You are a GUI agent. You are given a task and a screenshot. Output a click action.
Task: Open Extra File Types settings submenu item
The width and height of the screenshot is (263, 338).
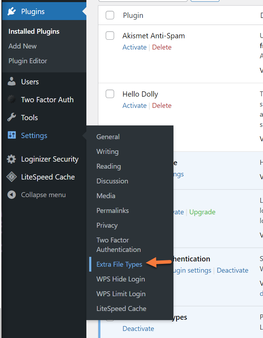click(x=119, y=264)
